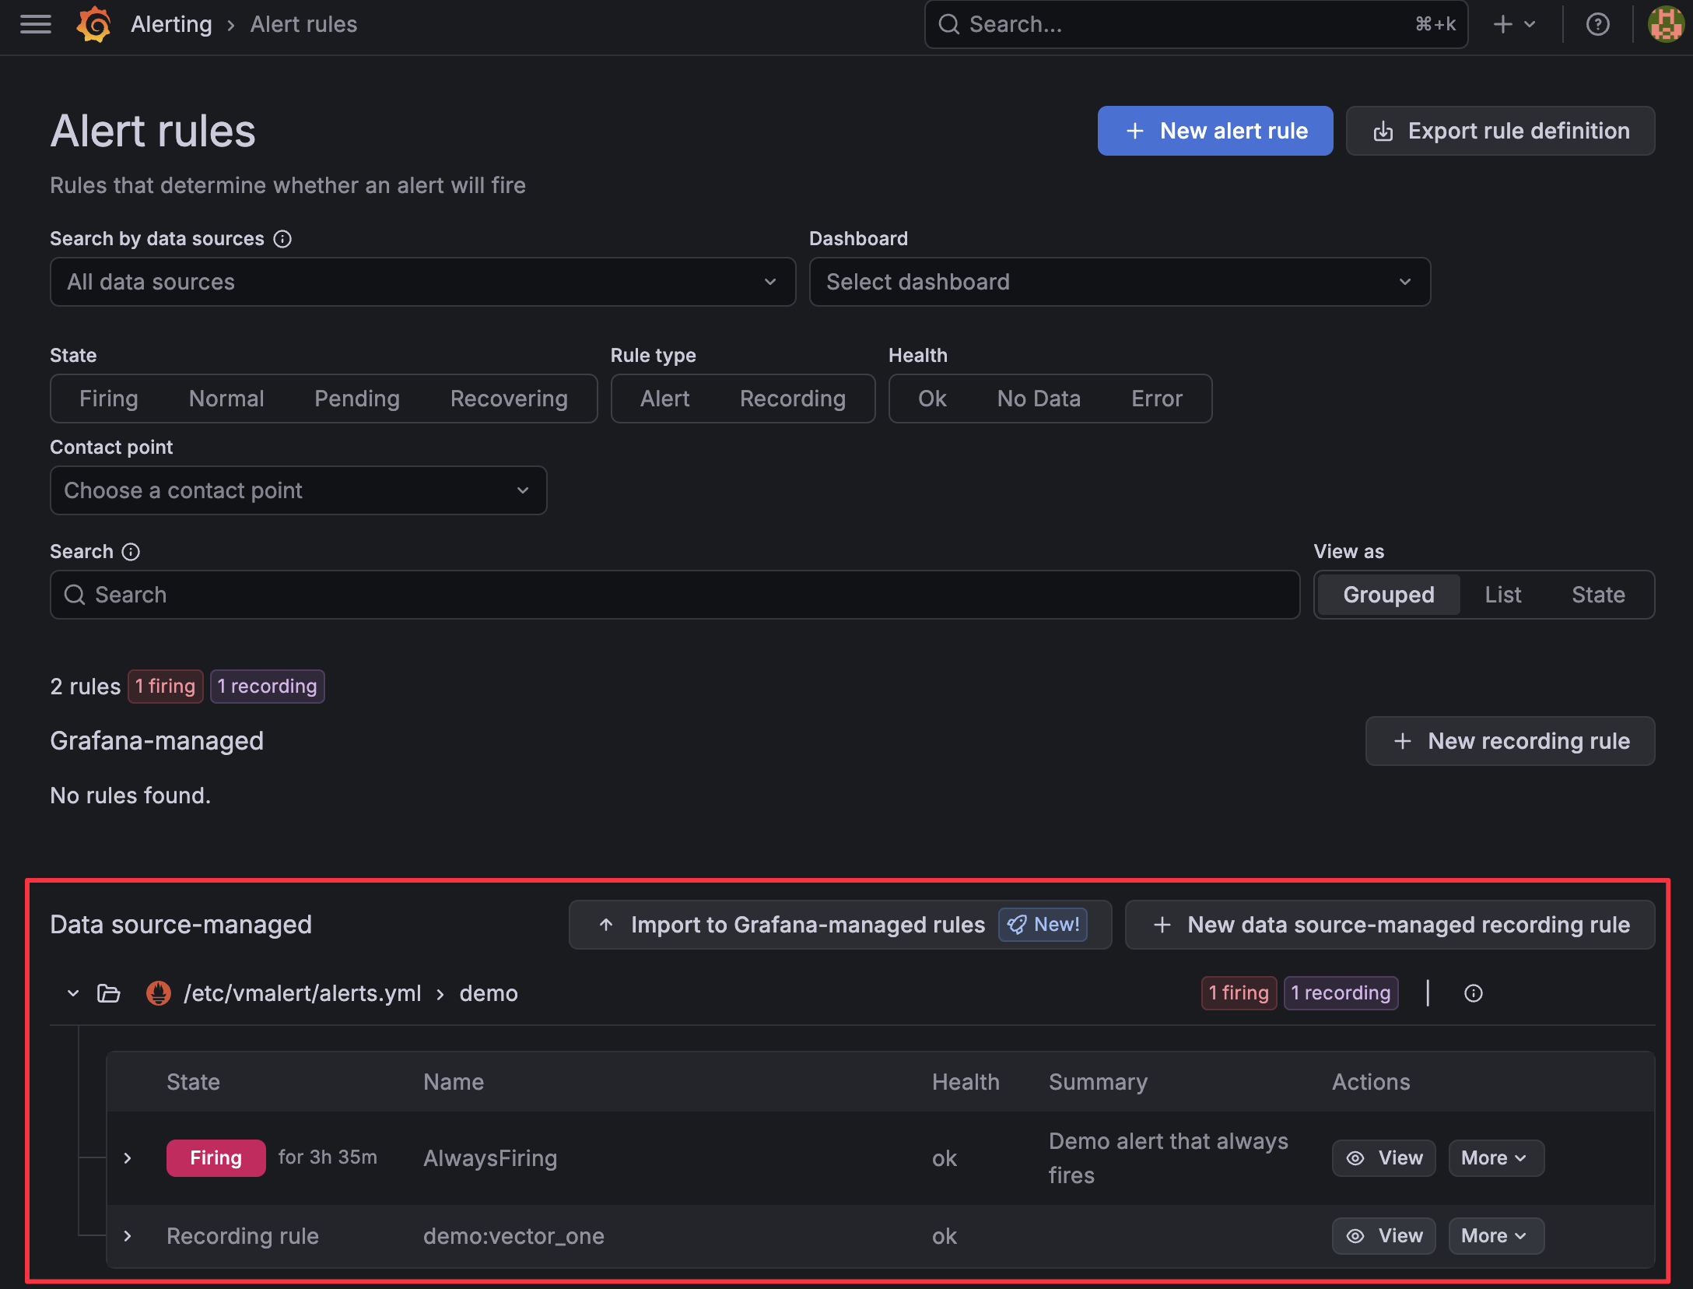Select the Recording rule type filter
The image size is (1693, 1289).
point(793,399)
